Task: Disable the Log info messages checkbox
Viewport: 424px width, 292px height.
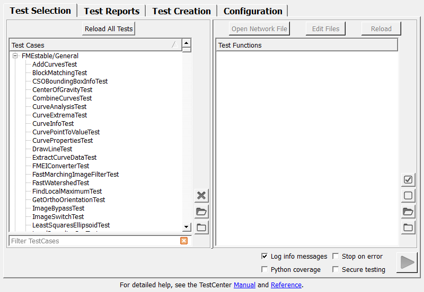Action: click(264, 257)
